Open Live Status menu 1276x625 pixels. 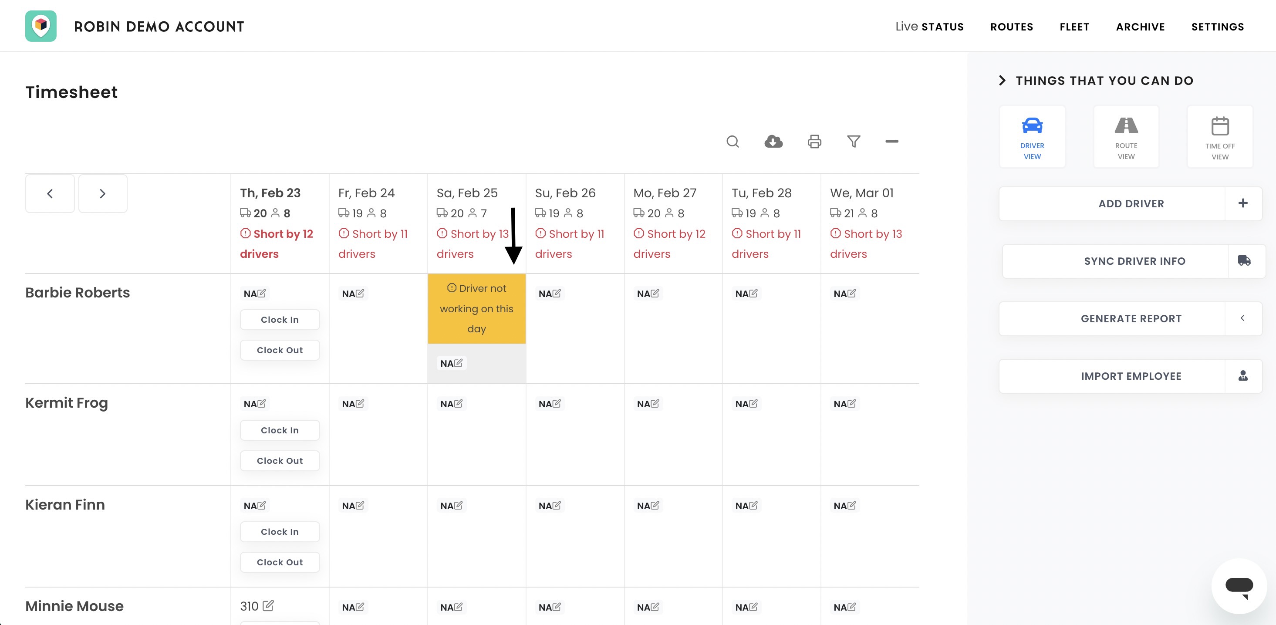pyautogui.click(x=929, y=27)
